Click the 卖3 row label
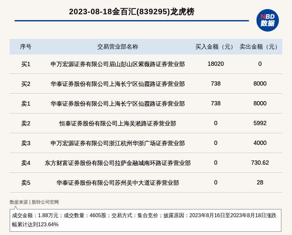Viewport: 292px width, 235px height. point(26,143)
